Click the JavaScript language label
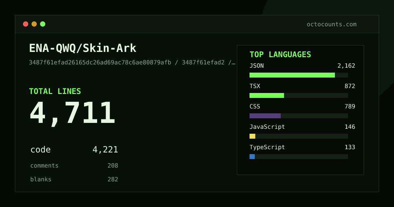Viewport: 394px width, 207px height. pyautogui.click(x=267, y=127)
